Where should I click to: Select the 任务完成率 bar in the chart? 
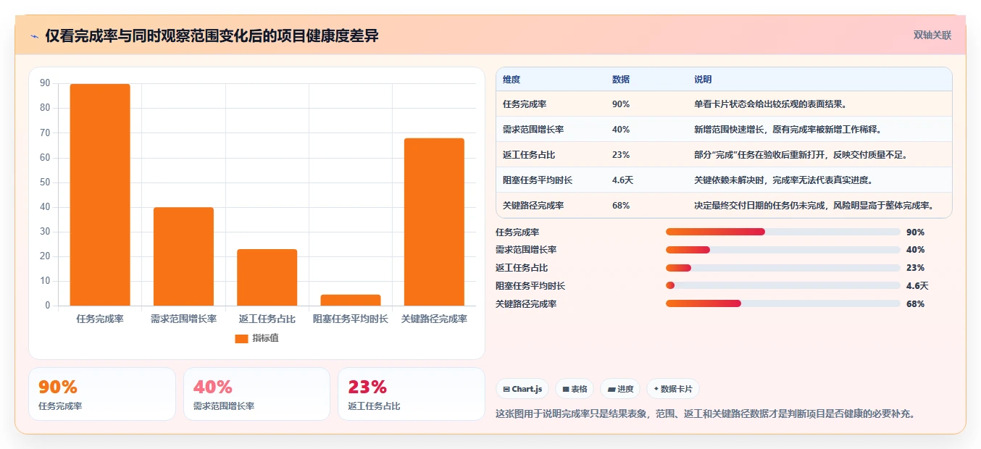[x=100, y=195]
